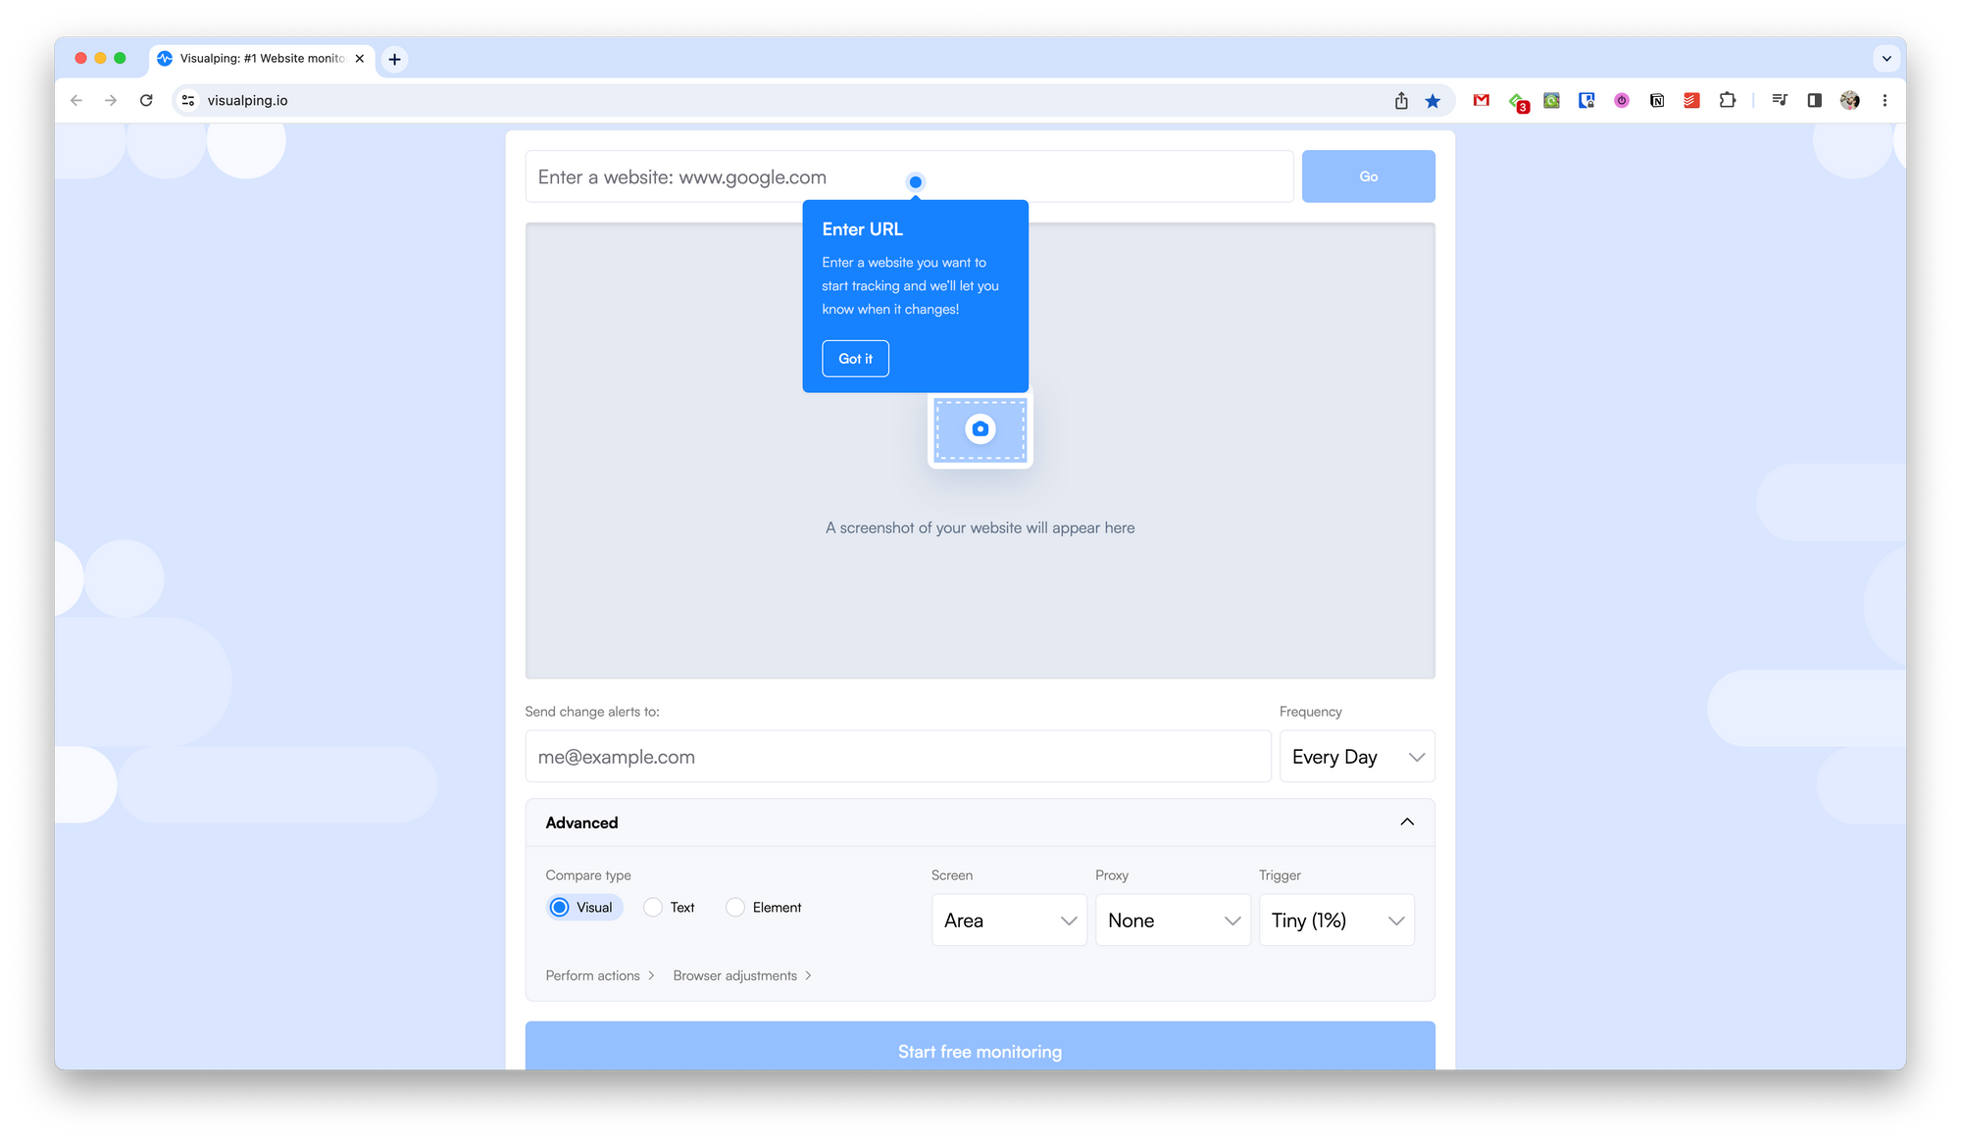
Task: Open the Chrome three-dot menu
Action: point(1885,100)
